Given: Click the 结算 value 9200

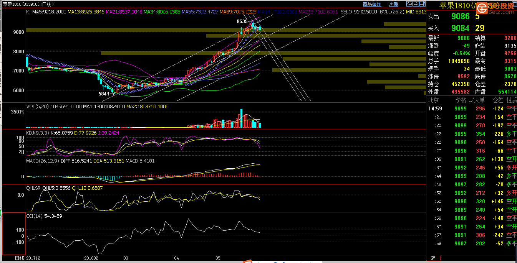Looking at the screenshot, I should pyautogui.click(x=510, y=38).
